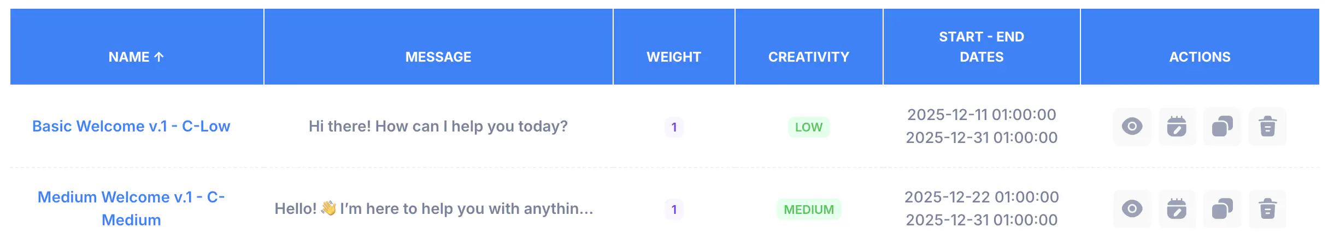View the Basic Welcome v.1 message
The image size is (1328, 239).
1132,127
